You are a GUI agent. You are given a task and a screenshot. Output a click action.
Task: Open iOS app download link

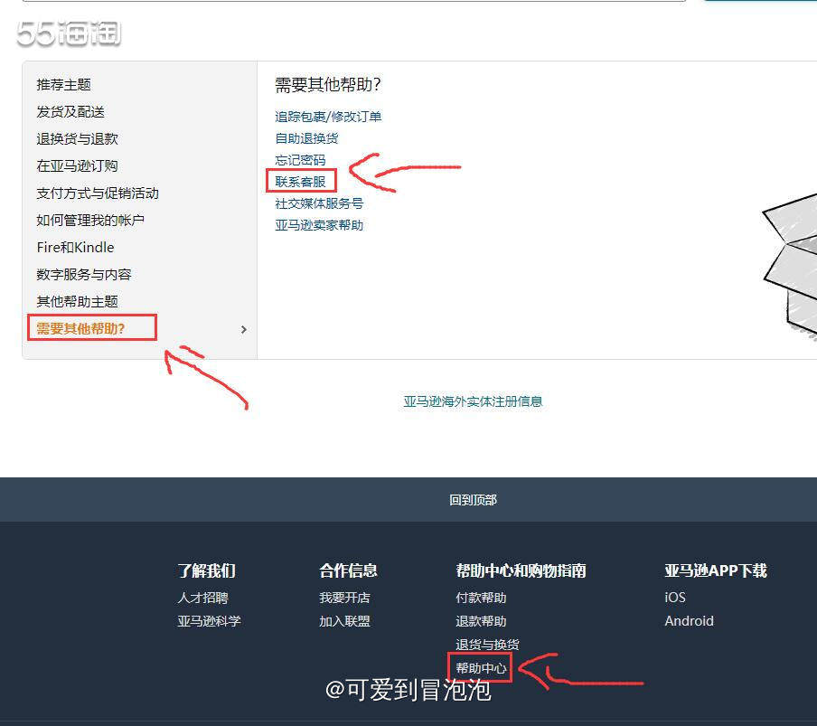coord(675,598)
